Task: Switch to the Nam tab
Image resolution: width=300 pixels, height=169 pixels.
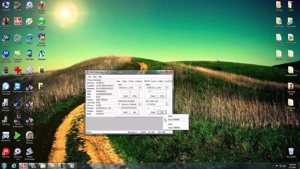Action: 125,81
